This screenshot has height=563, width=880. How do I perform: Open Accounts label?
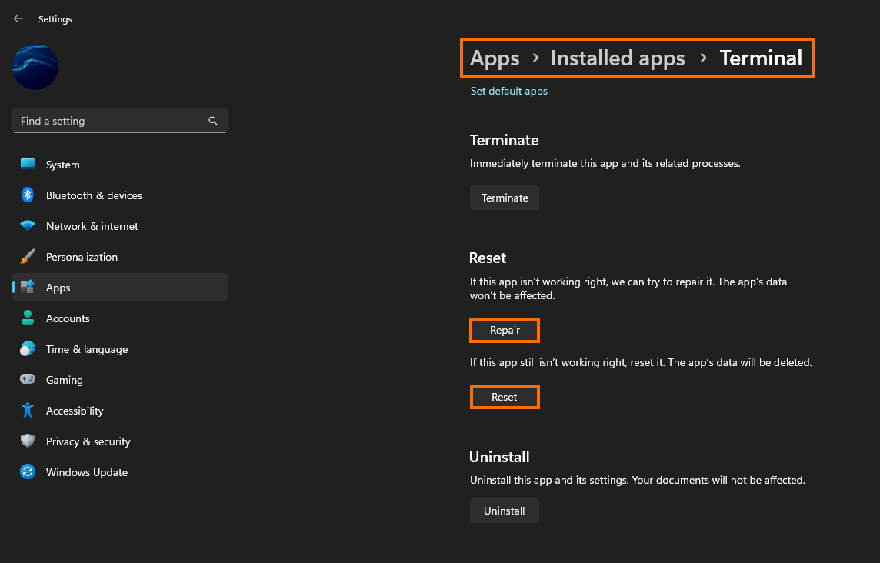click(68, 318)
